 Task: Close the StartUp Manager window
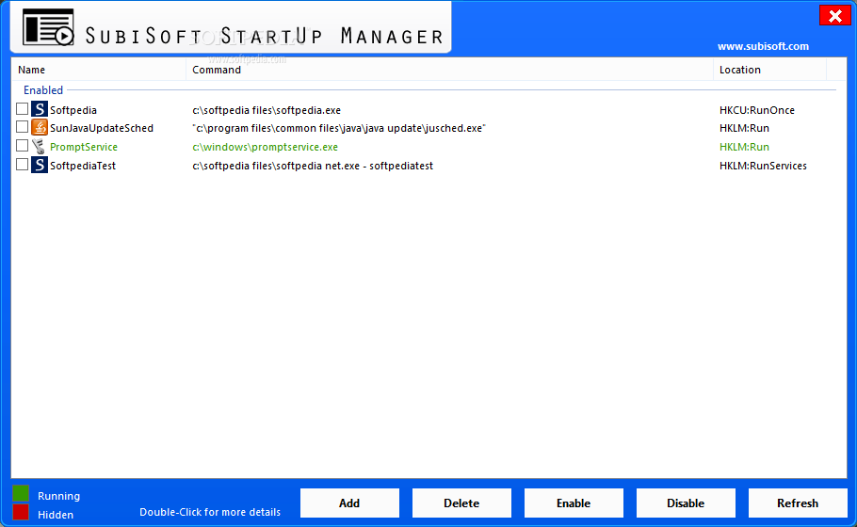(835, 16)
